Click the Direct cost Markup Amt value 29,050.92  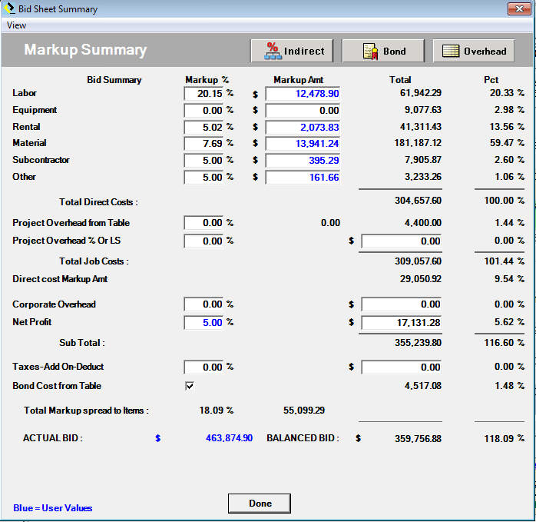(x=421, y=279)
